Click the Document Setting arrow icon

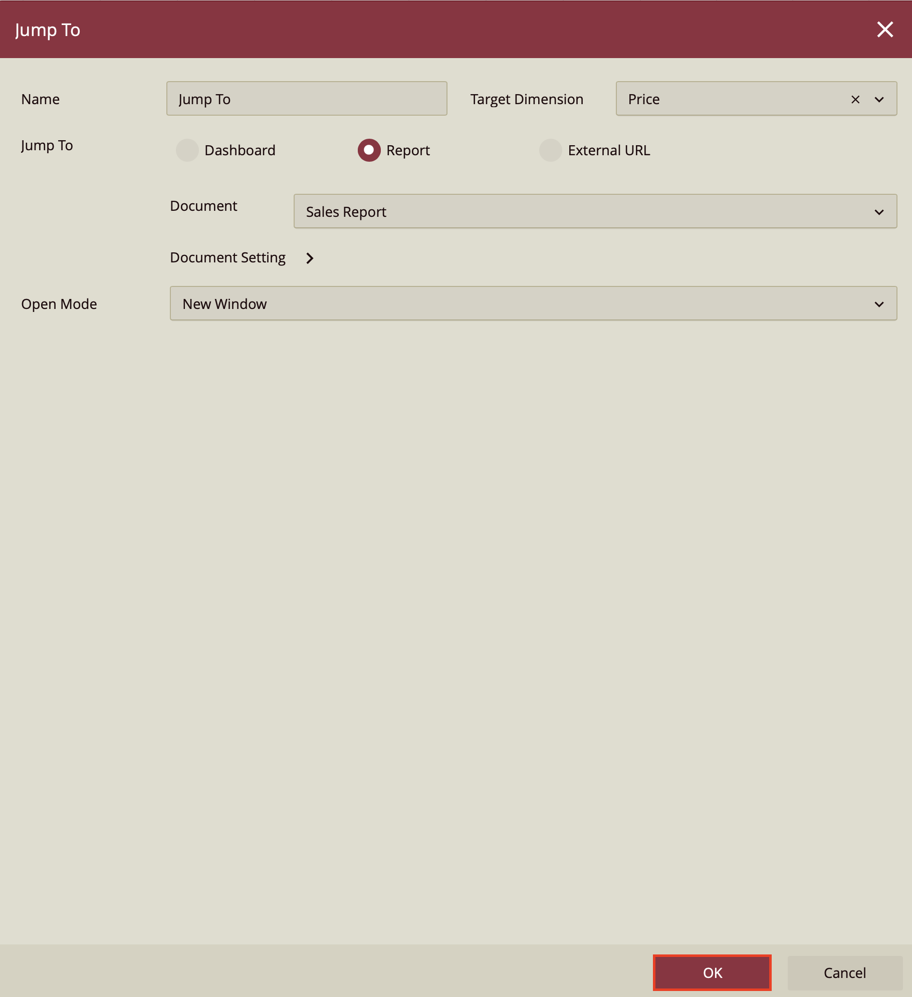[x=310, y=258]
